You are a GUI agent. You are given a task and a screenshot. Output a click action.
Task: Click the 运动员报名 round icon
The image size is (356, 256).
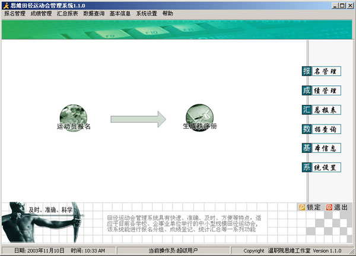[x=73, y=114]
